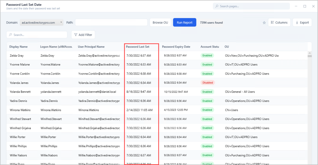Screen dimensions: 318x165
Task: Select Yvonne Malone display name
Action: pos(20,65)
